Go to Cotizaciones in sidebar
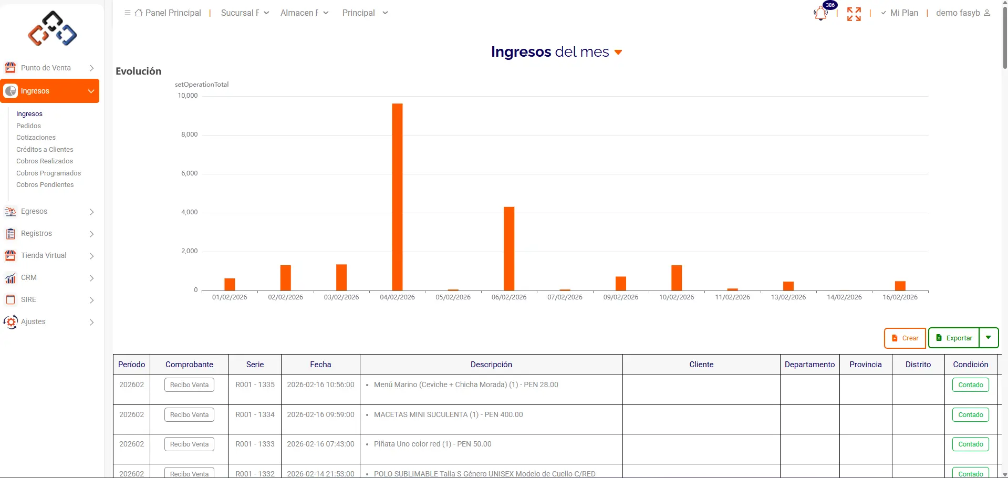 [x=36, y=138]
